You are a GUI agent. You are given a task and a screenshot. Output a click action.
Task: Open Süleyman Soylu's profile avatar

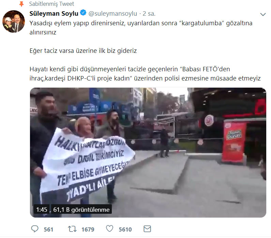click(x=14, y=21)
